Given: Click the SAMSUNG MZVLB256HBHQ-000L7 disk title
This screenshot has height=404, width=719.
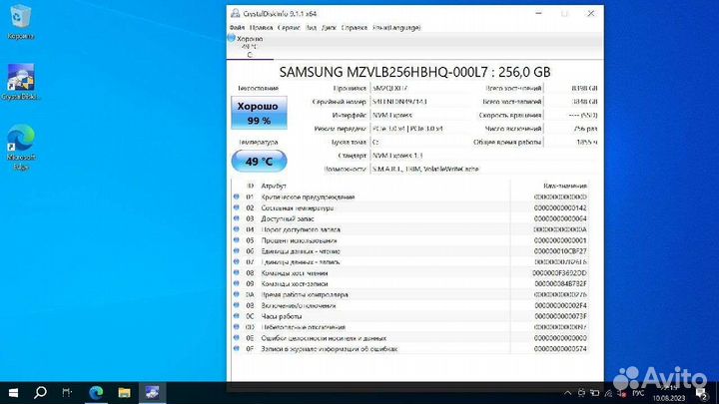Looking at the screenshot, I should coord(415,72).
